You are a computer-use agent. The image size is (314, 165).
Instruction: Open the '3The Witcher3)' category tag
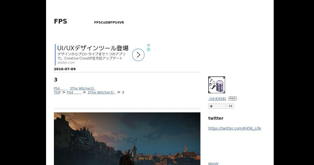click(82, 89)
